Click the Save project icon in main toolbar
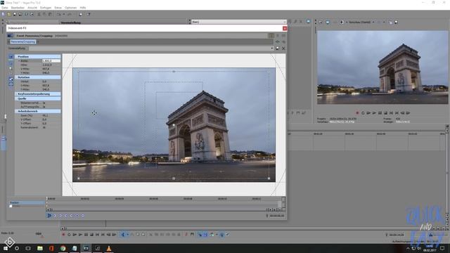This screenshot has width=450, height=253. [15, 14]
